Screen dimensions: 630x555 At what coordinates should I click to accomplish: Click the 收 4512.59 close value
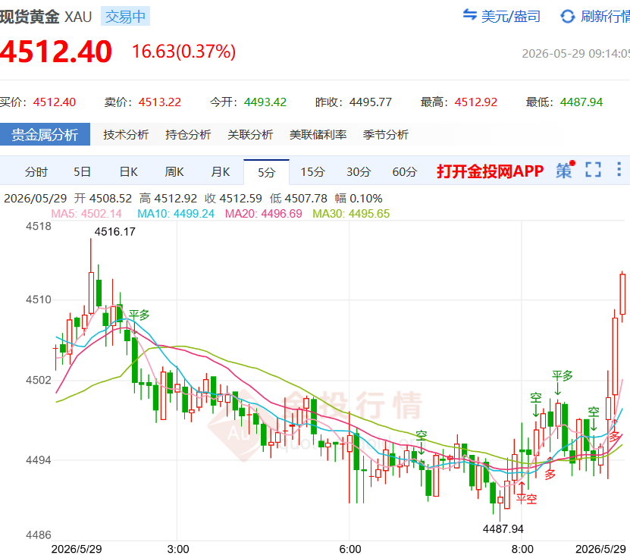point(233,199)
